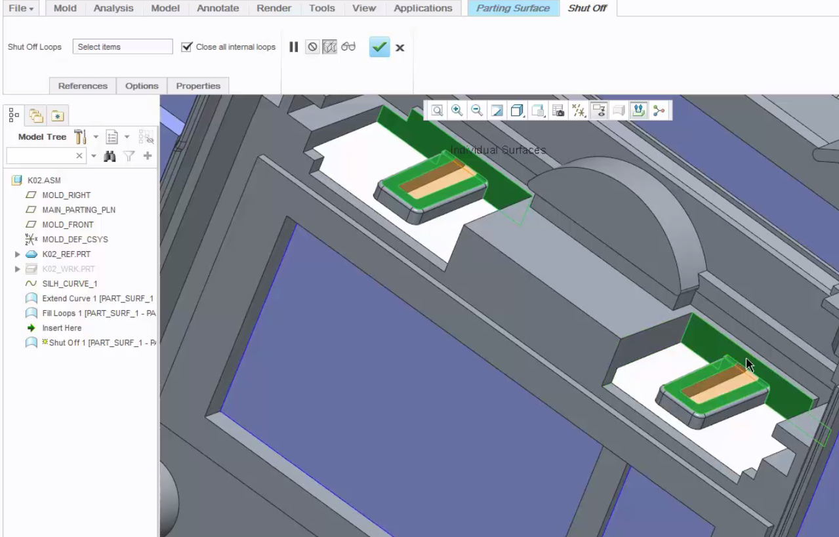Switch to the Tools ribbon tab
This screenshot has height=537, width=839.
point(322,9)
